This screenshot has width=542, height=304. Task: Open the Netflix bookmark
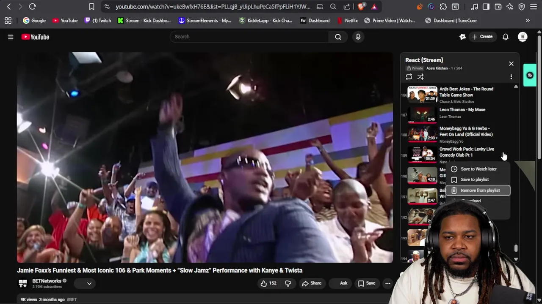[347, 20]
